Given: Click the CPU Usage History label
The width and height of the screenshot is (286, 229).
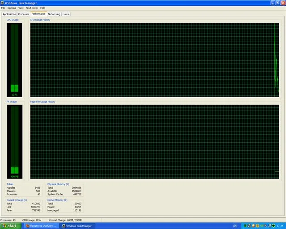Looking at the screenshot, I should click(x=40, y=20).
